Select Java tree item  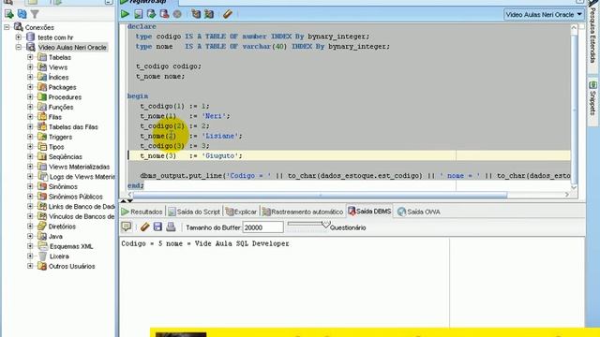point(55,236)
